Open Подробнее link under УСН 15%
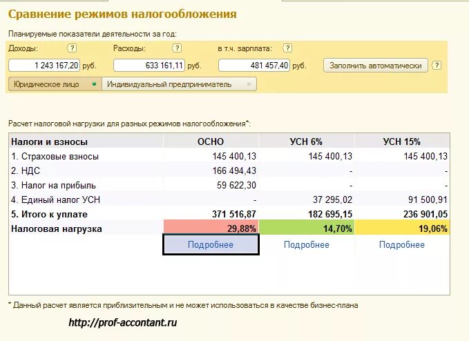The image size is (469, 341). click(x=402, y=245)
